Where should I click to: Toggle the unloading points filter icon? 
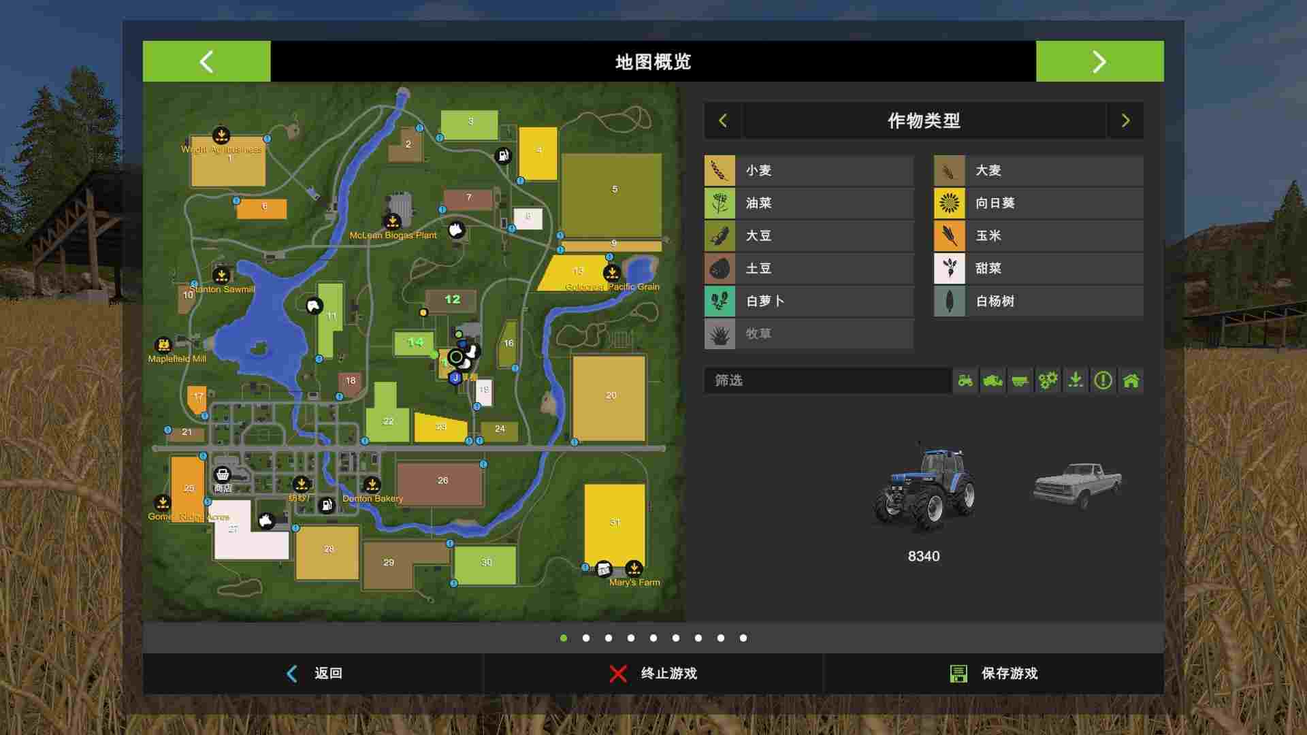1076,380
